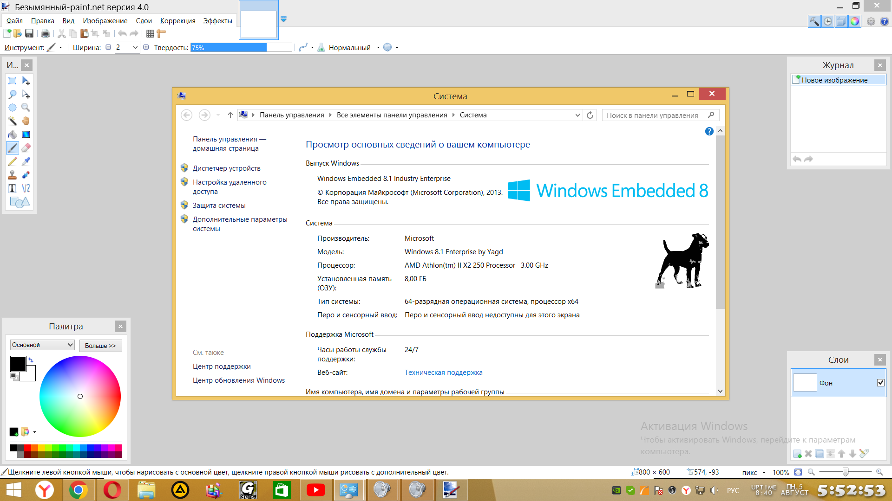This screenshot has height=501, width=892.
Task: Select the Recolor tool
Action: (26, 175)
